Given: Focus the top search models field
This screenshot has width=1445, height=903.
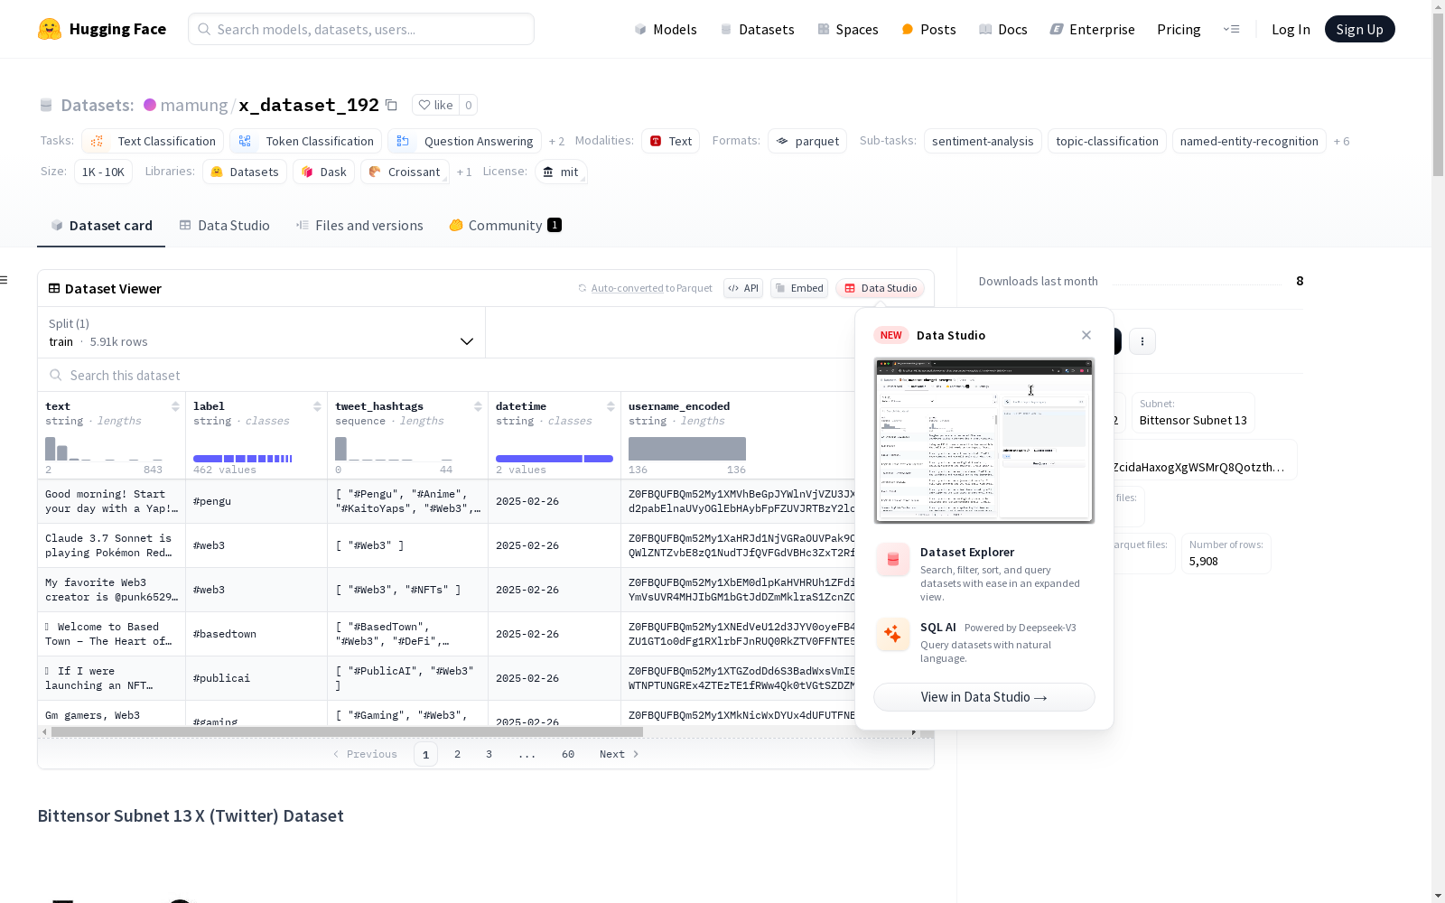Looking at the screenshot, I should pos(361,29).
